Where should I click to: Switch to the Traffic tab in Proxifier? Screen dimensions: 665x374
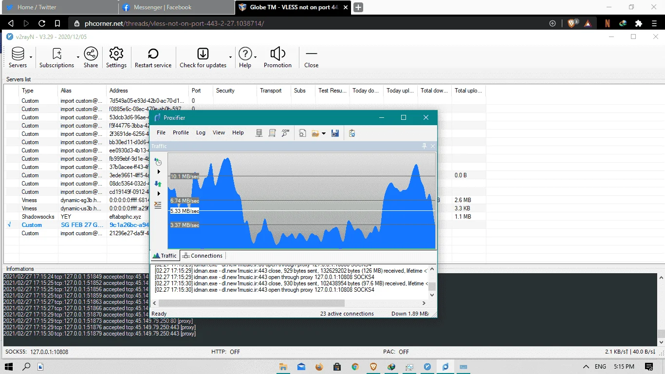pos(165,256)
